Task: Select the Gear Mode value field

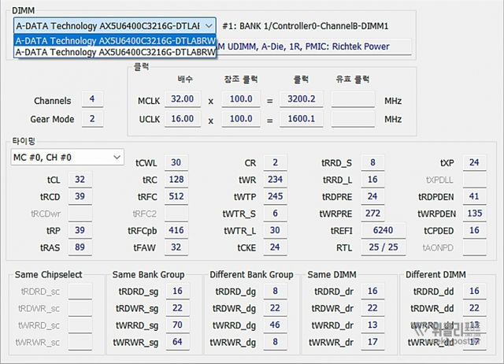Action: pos(92,119)
